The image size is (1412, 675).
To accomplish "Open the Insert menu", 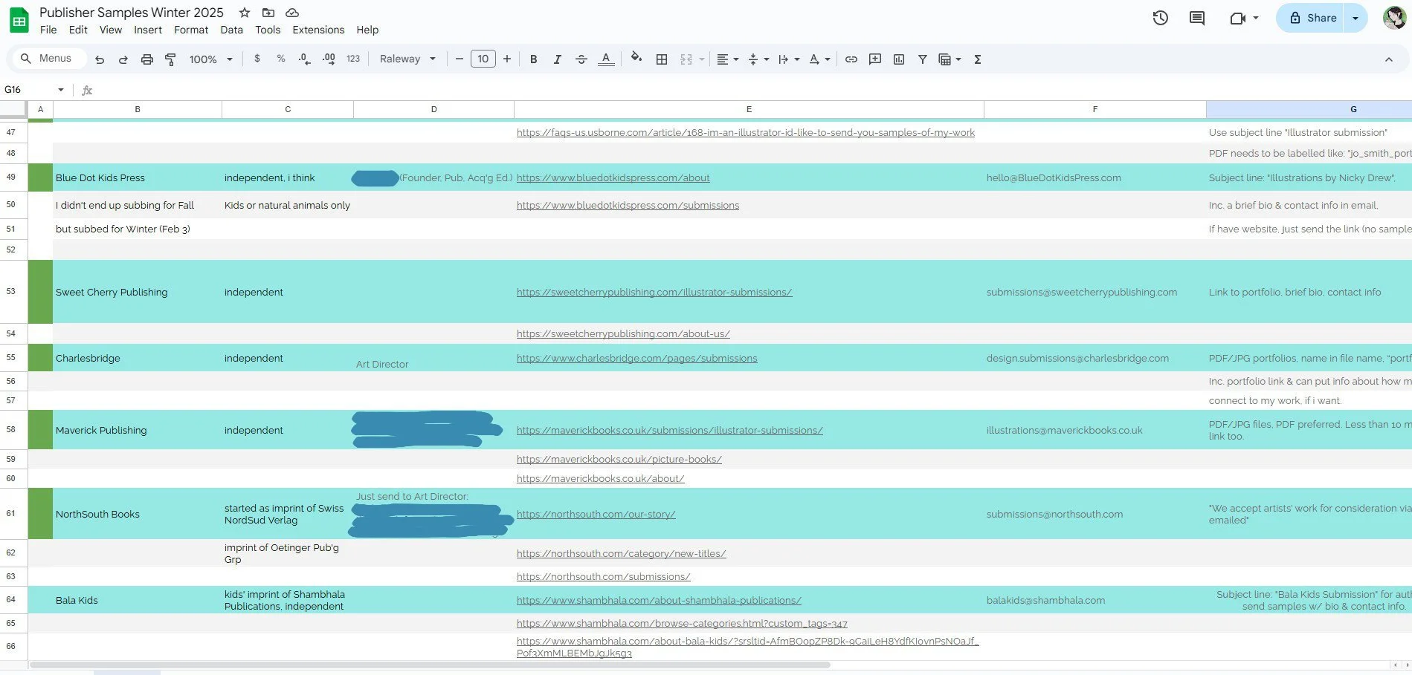I will tap(148, 30).
